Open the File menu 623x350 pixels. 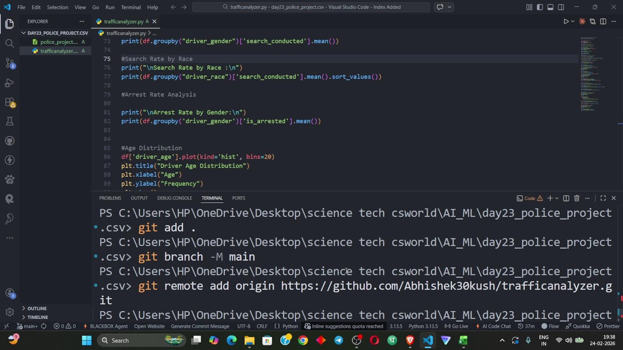coord(21,7)
